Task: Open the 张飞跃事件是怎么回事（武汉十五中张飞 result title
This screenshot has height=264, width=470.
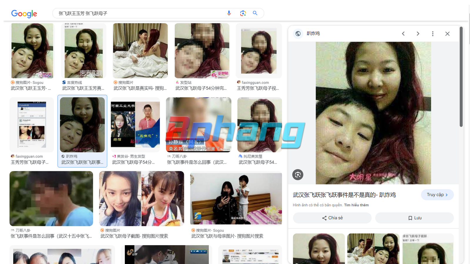Action: coord(51,236)
